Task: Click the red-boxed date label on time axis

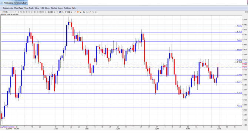Action: click(8, 127)
